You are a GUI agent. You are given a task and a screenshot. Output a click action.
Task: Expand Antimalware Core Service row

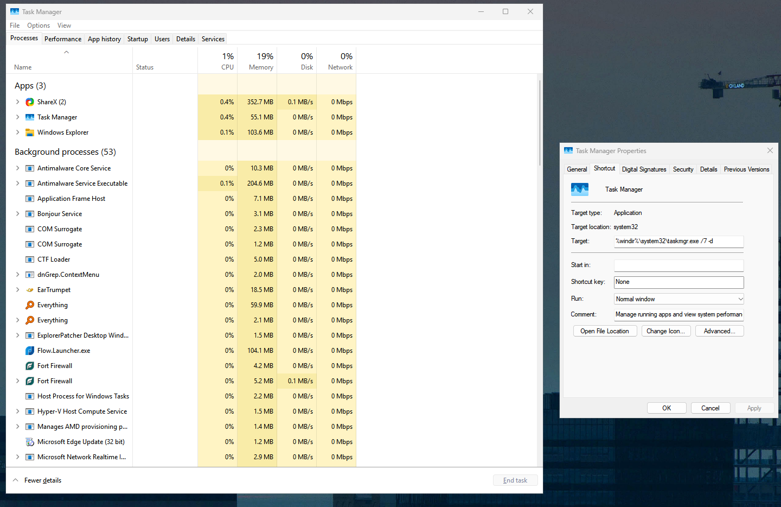(x=17, y=168)
